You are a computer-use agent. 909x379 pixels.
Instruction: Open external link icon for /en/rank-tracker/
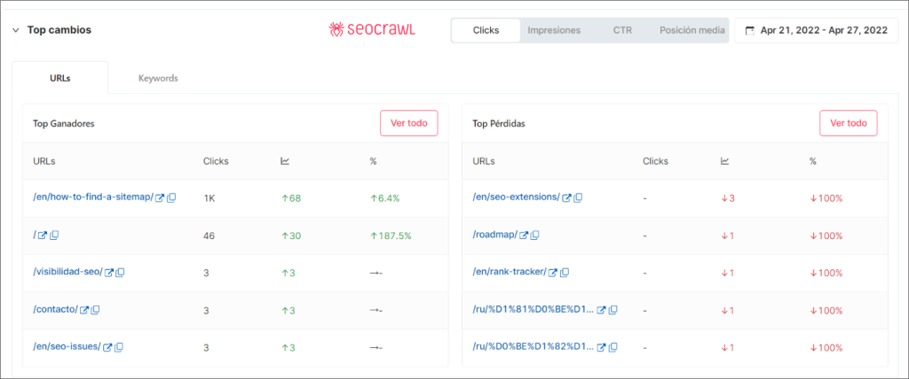coord(552,273)
